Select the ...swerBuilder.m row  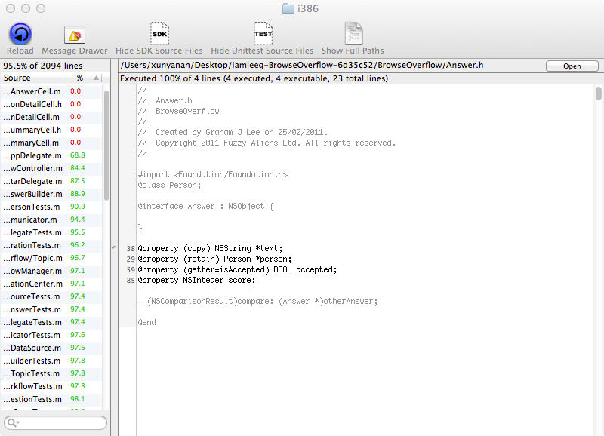coord(51,194)
